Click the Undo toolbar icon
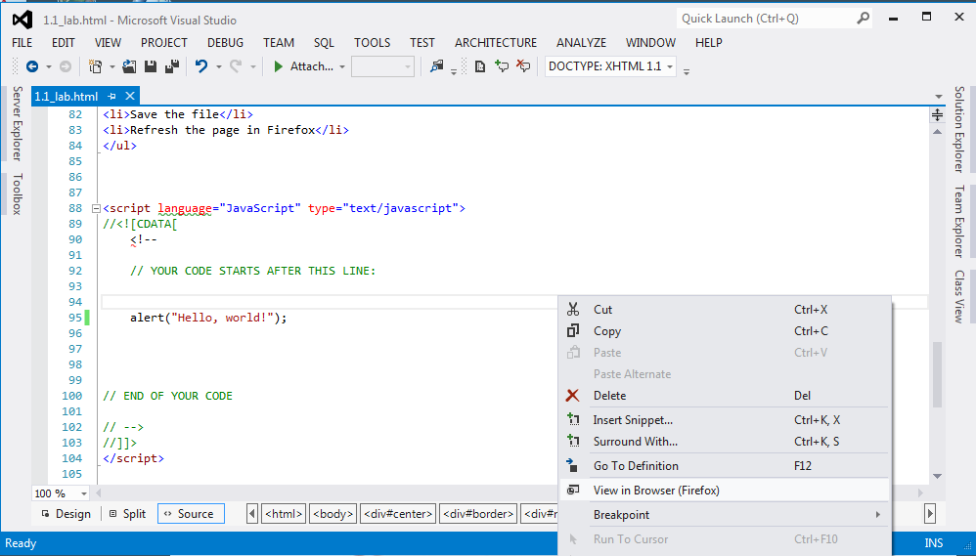The height and width of the screenshot is (556, 976). point(201,66)
